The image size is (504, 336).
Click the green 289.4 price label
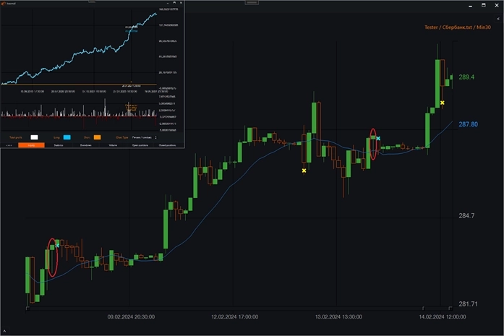[466, 77]
